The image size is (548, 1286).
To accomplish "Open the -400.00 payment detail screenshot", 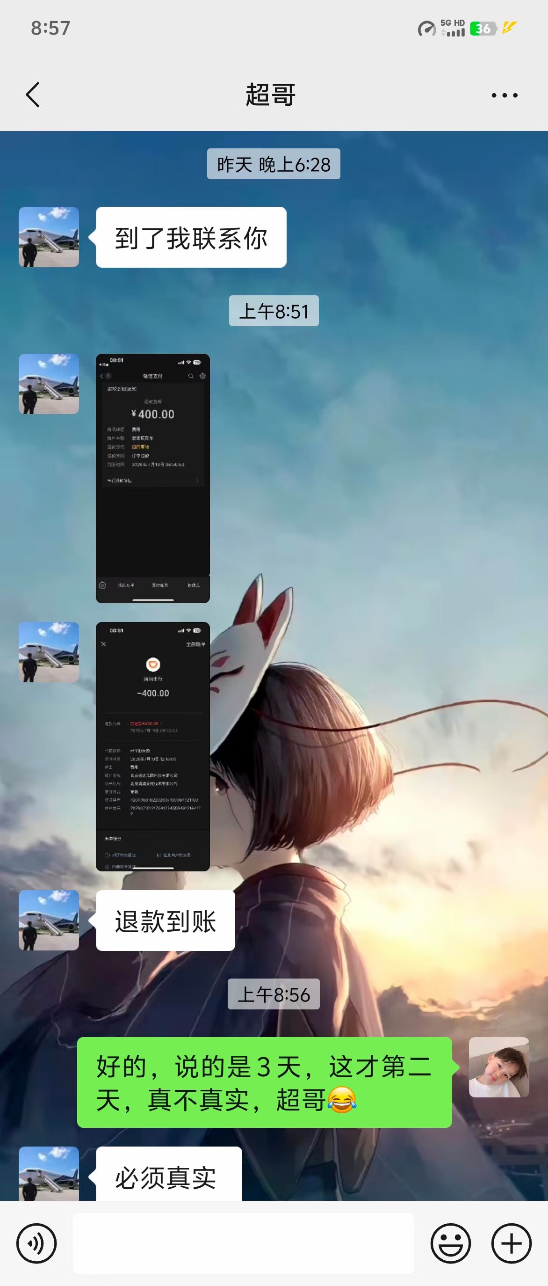I will pos(152,746).
